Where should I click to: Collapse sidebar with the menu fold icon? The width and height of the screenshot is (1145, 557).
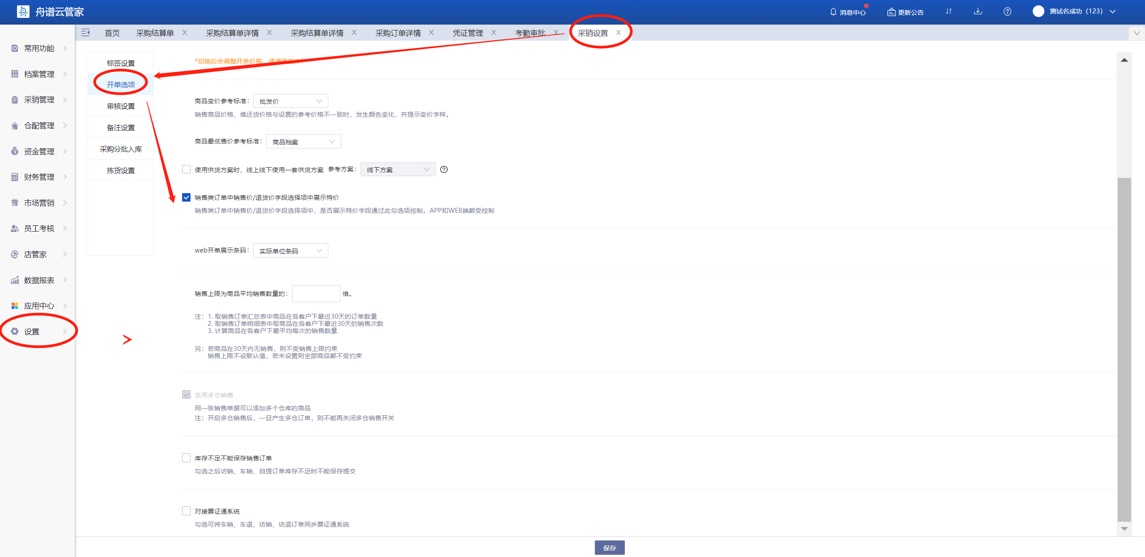click(x=85, y=33)
